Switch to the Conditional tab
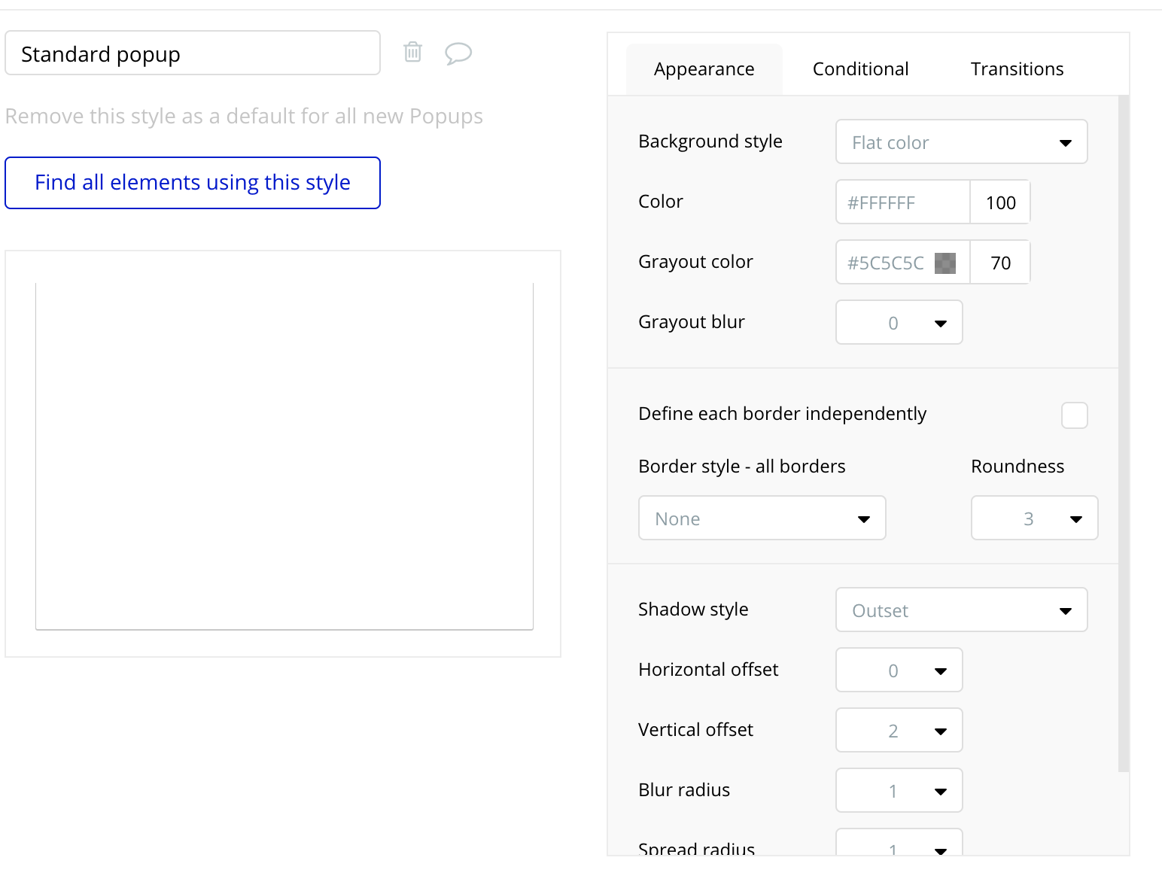 pos(860,69)
